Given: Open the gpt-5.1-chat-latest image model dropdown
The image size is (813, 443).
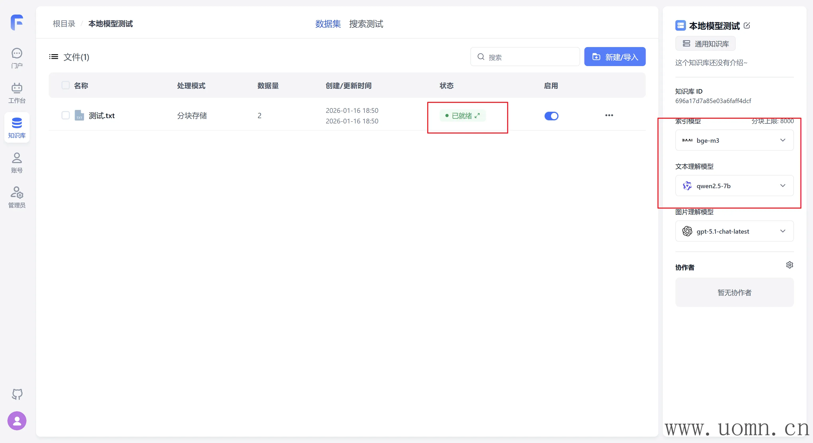Looking at the screenshot, I should point(734,231).
